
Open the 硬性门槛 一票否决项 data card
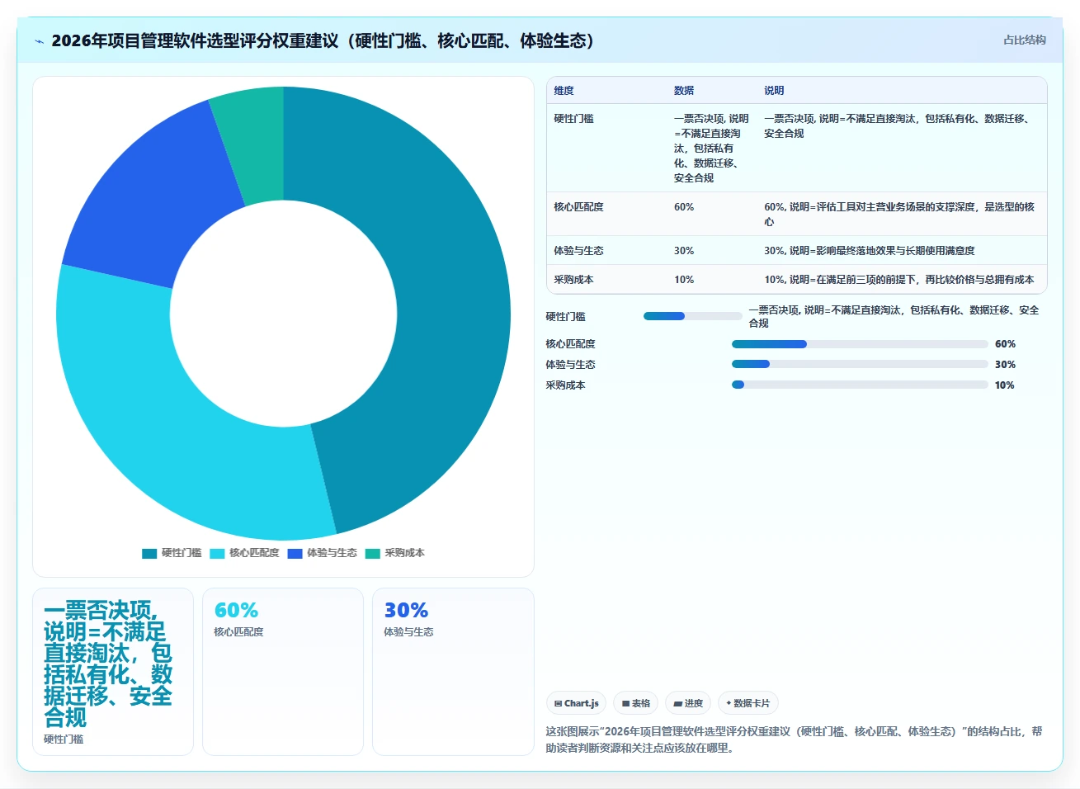coord(113,672)
